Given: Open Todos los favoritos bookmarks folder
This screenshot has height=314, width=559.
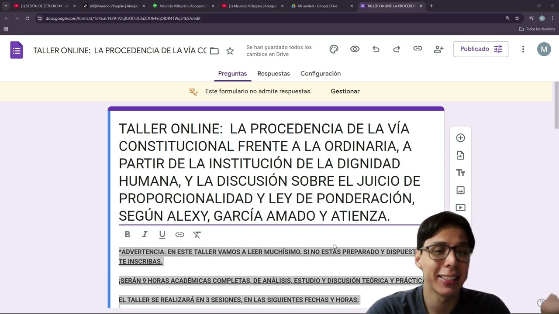Looking at the screenshot, I should (537, 29).
